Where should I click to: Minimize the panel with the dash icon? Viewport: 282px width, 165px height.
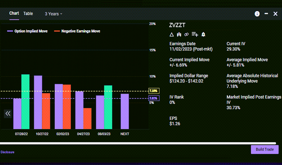266,14
